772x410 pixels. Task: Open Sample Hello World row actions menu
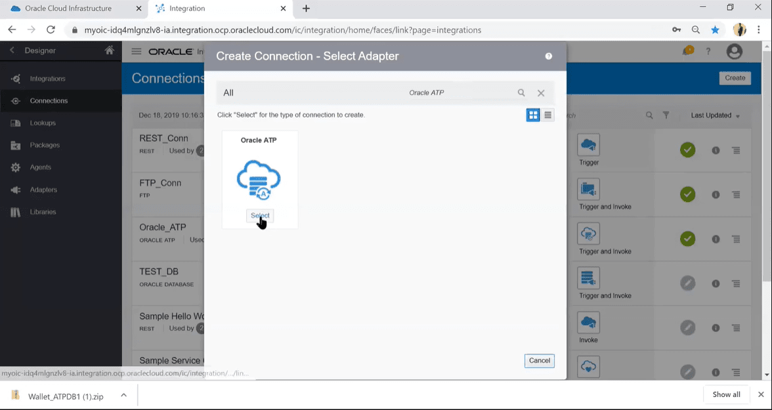click(x=736, y=328)
